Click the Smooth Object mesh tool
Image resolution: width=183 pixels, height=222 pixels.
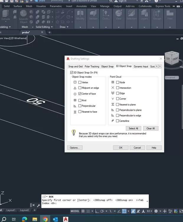(x=24, y=16)
